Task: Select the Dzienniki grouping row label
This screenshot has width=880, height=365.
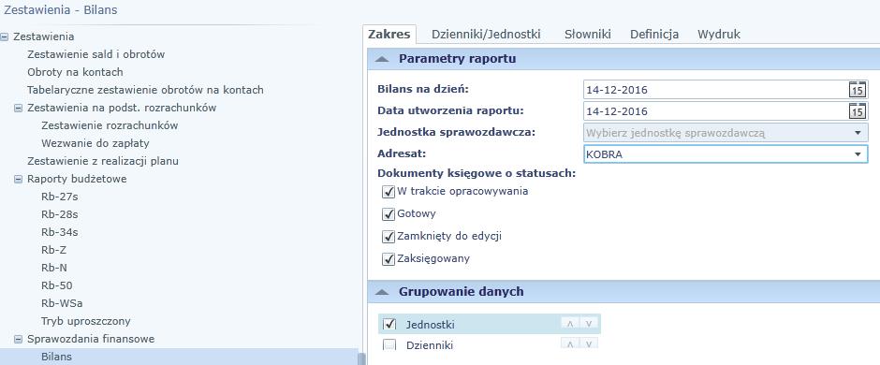Action: pos(430,345)
